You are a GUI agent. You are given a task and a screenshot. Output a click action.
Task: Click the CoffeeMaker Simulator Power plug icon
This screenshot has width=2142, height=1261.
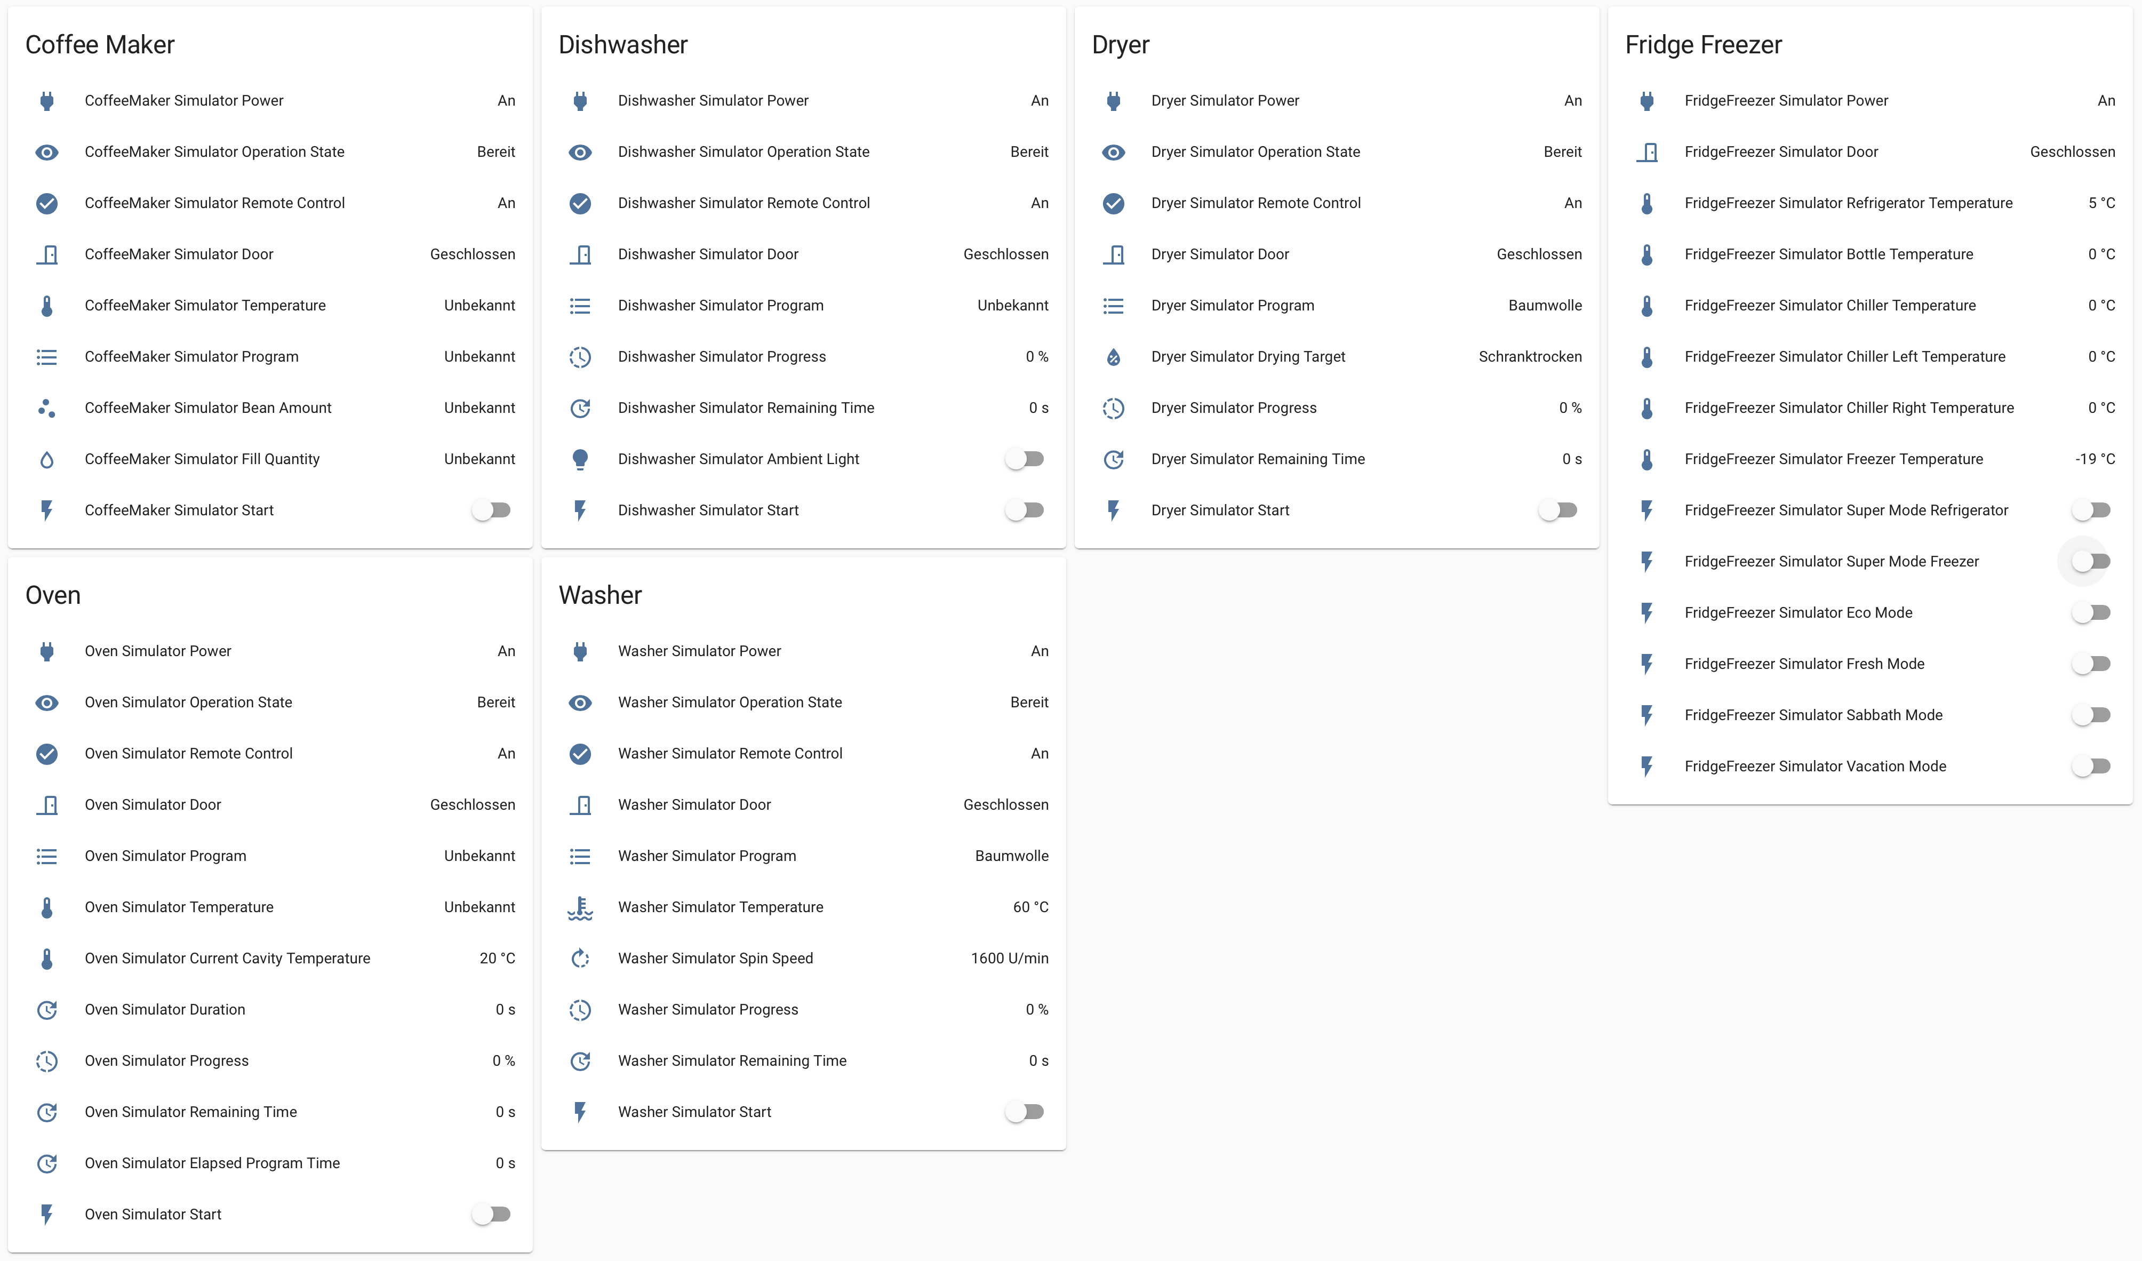tap(47, 101)
